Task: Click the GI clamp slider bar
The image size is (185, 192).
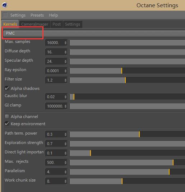Action: 127,106
